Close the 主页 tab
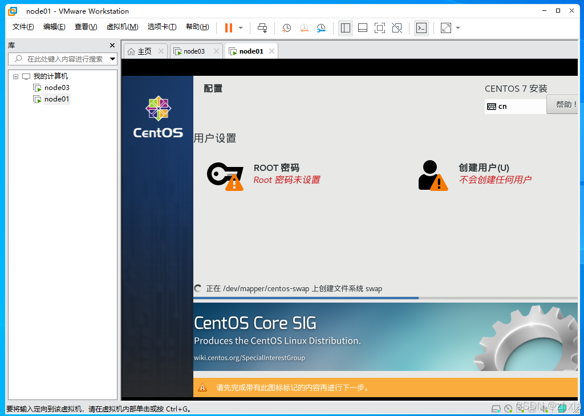This screenshot has width=584, height=416. pyautogui.click(x=161, y=51)
